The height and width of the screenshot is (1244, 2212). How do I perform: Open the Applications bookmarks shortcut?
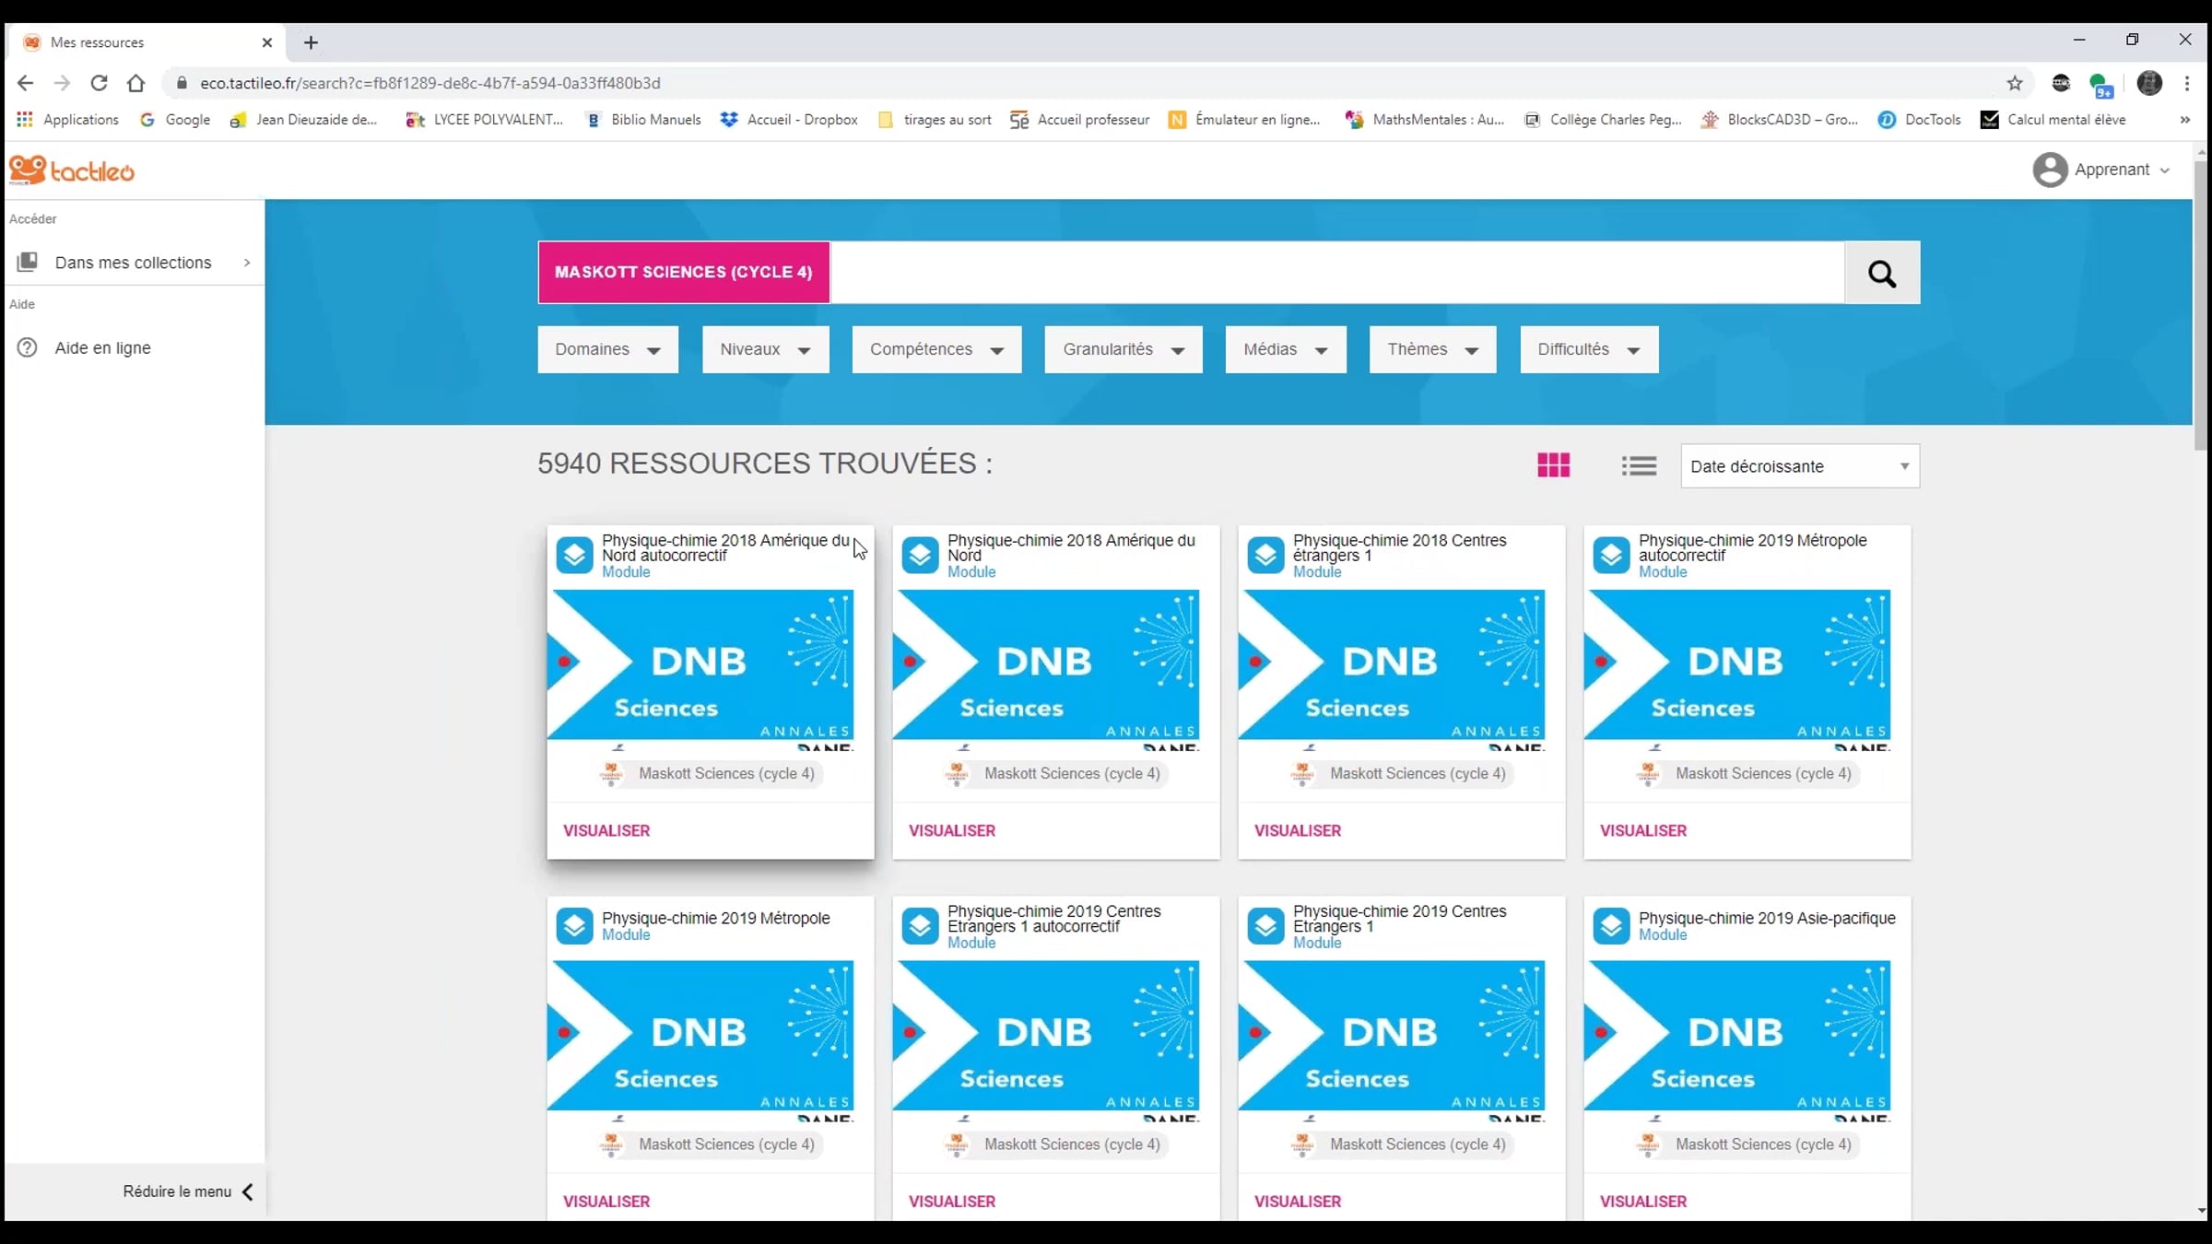click(x=68, y=120)
